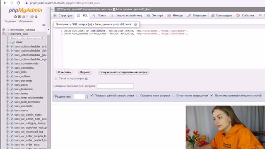Click the browser back arrow
This screenshot has height=149, width=265.
pos(5,3)
